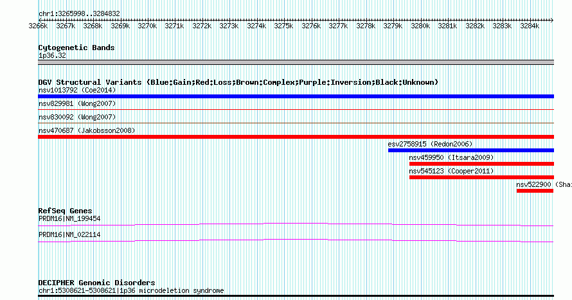Click the thin brown nsv830092 variant line

[x=296, y=123]
